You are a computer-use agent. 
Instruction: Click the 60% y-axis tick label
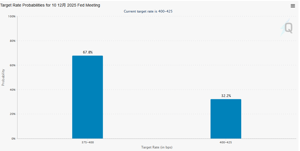[x=12, y=65]
